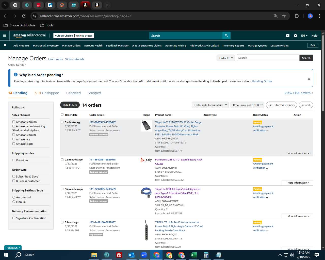Click the Hide Filters button
The height and width of the screenshot is (260, 325).
click(x=70, y=105)
